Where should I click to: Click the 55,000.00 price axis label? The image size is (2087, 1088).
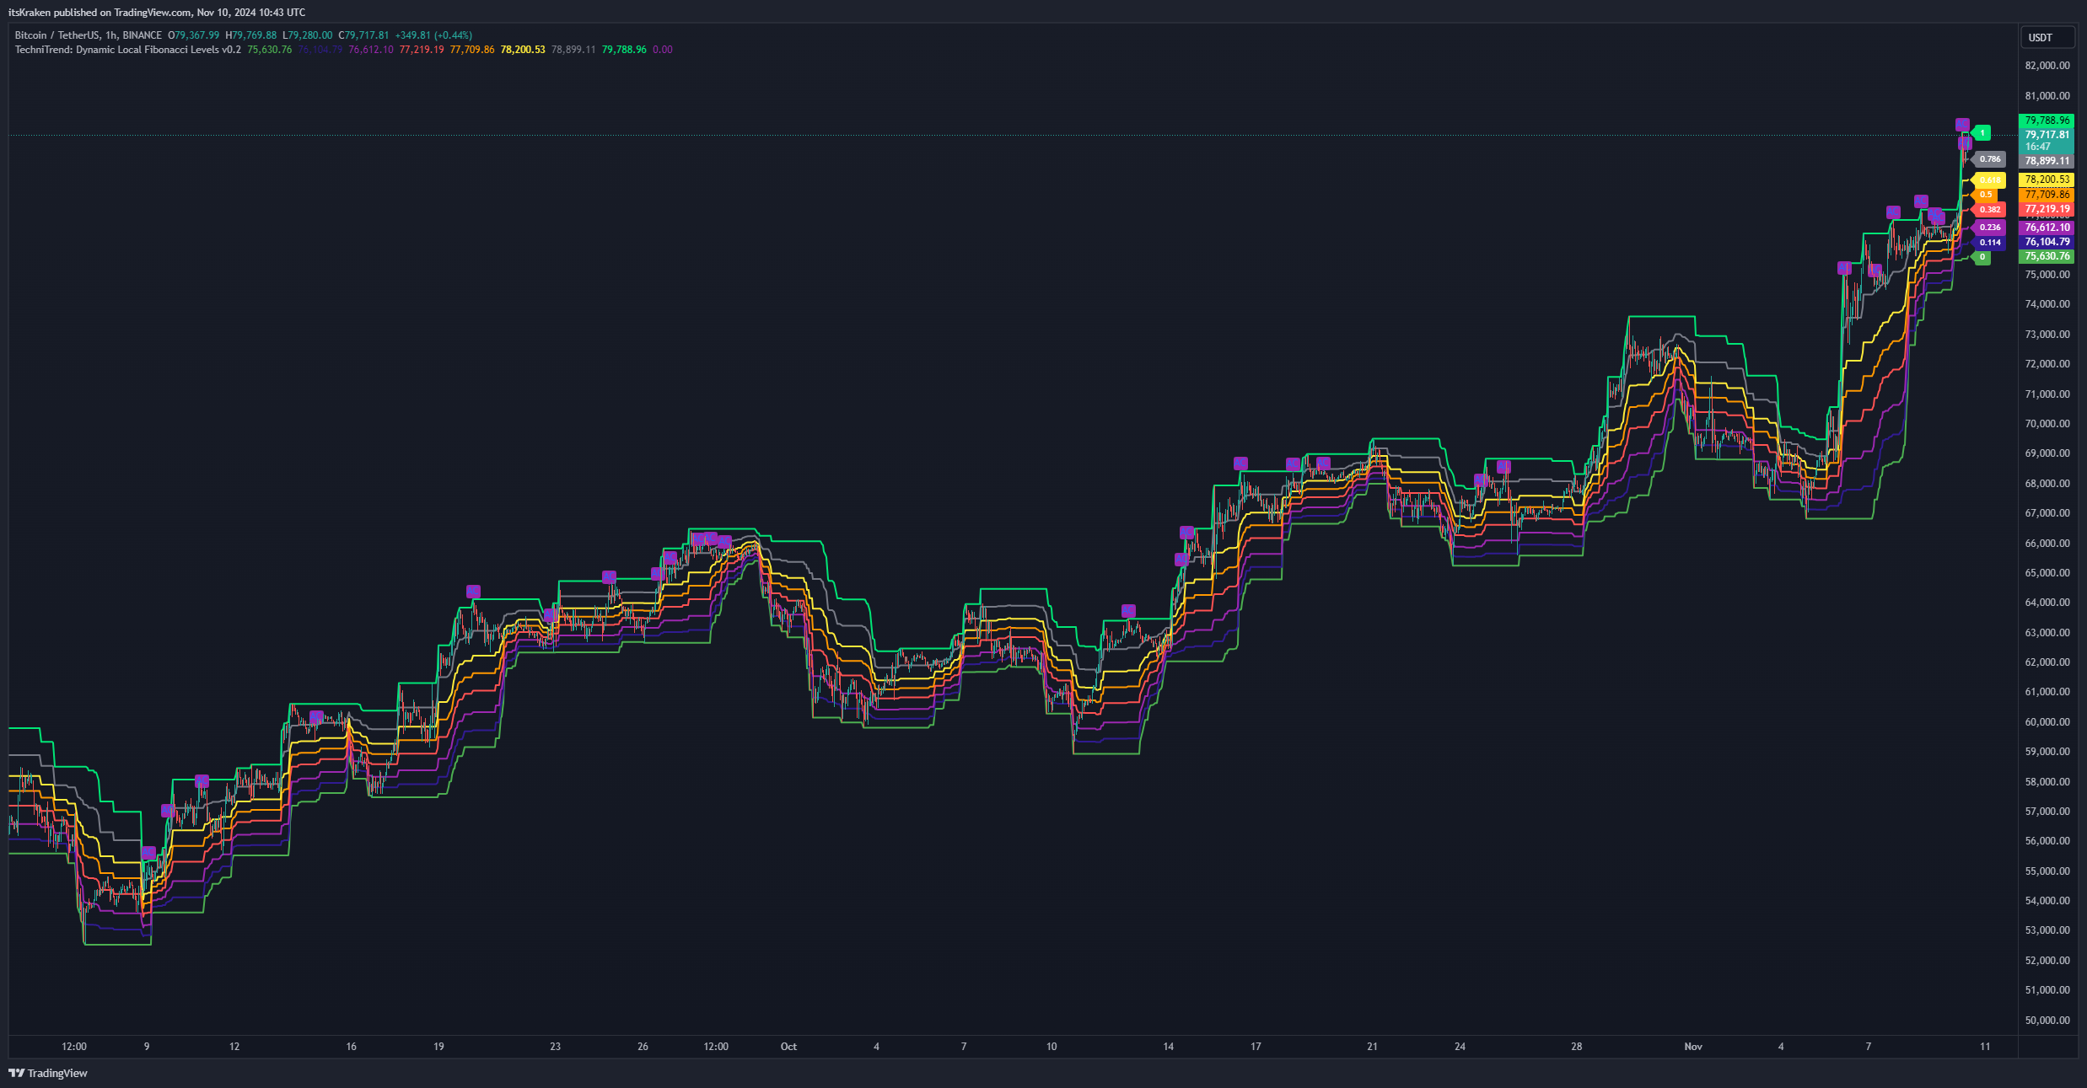tap(2047, 871)
